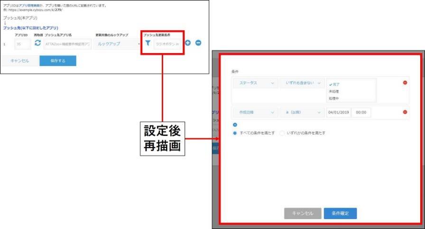Click the push destination app name field
Image resolution: width=425 pixels, height=229 pixels.
pos(67,44)
